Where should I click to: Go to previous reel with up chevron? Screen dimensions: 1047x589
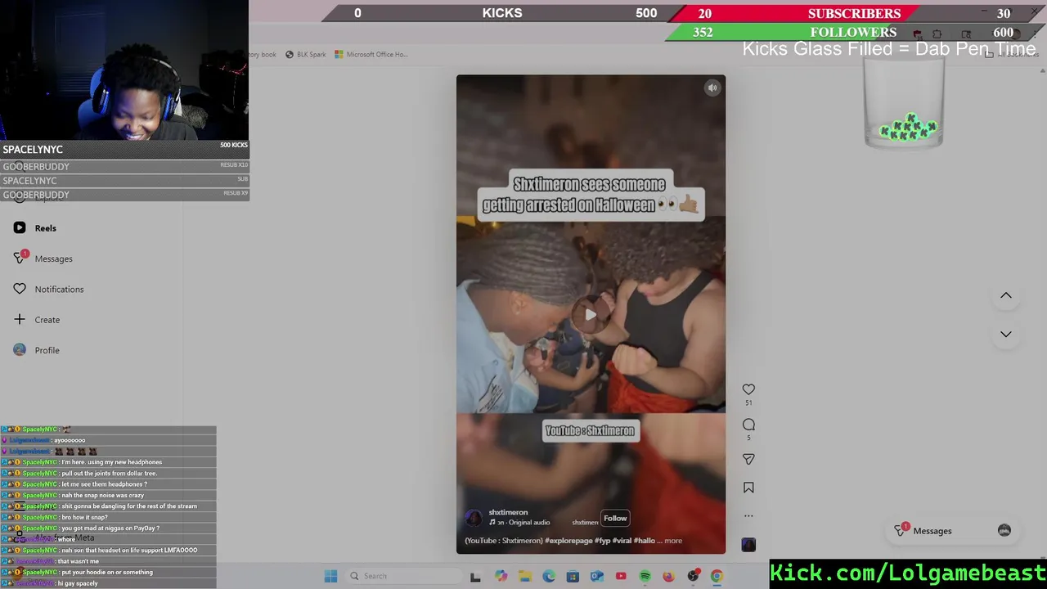(x=1006, y=295)
